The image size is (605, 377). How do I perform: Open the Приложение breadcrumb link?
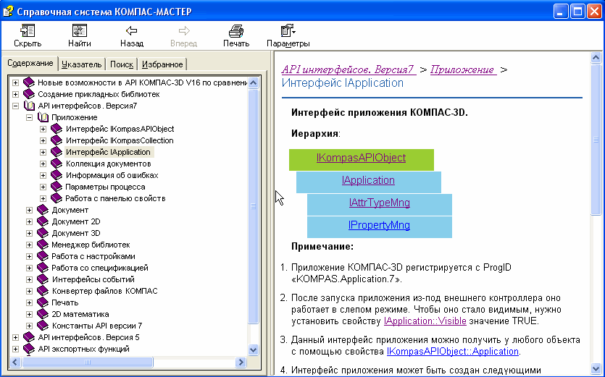[464, 69]
